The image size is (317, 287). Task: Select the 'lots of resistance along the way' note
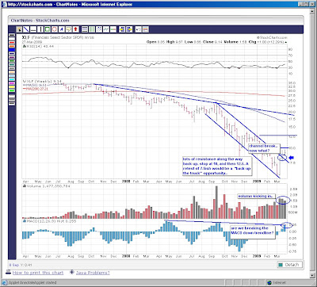216,166
